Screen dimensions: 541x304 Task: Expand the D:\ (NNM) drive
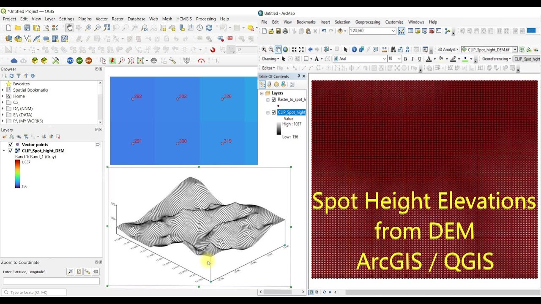click(3, 109)
